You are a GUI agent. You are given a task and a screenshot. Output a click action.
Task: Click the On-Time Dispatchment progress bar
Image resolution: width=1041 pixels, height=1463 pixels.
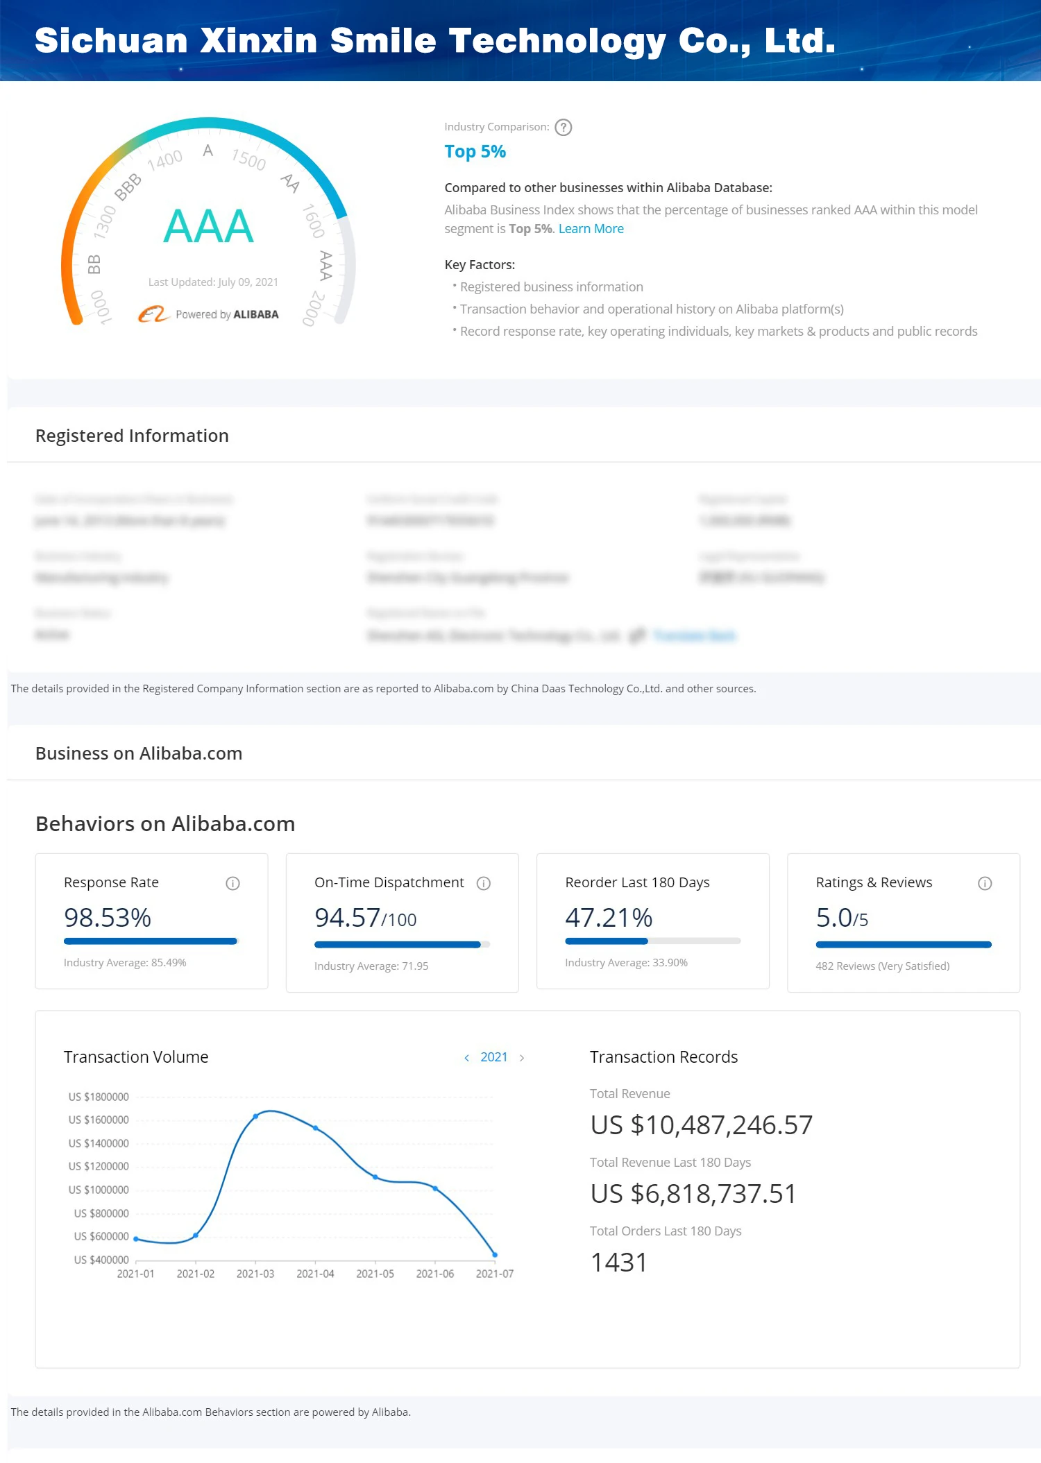click(402, 945)
